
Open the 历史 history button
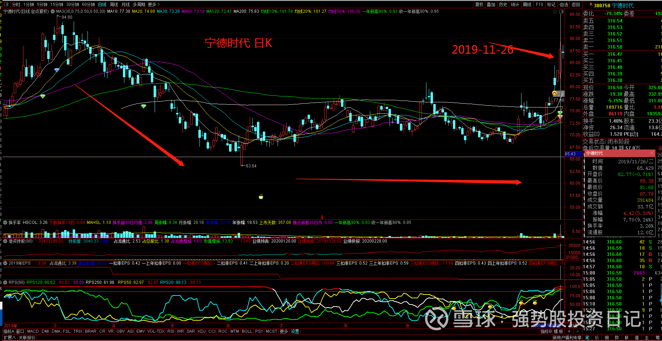[x=503, y=4]
